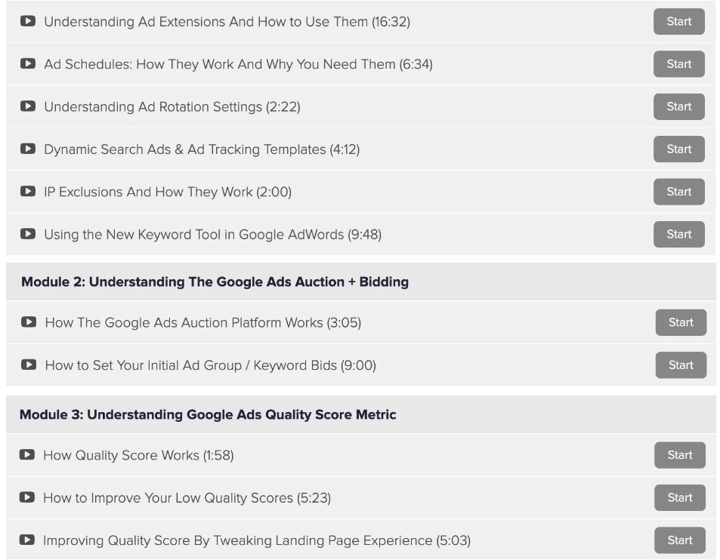Click the video icon beside Auction Platform Works lesson
This screenshot has width=720, height=560.
pos(29,322)
